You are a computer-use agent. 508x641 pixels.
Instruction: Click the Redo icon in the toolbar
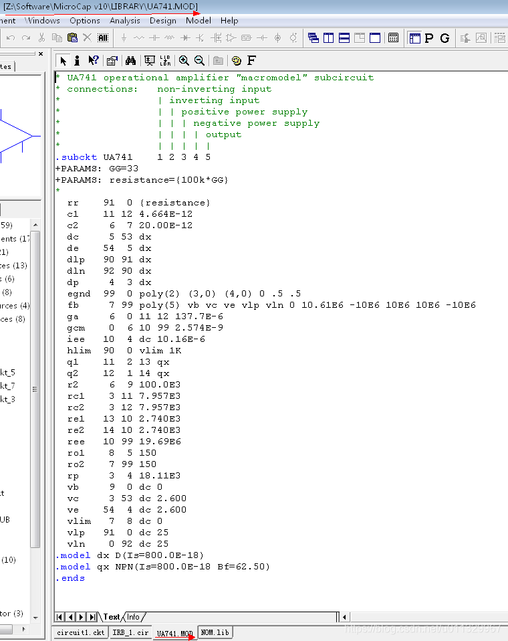pyautogui.click(x=26, y=38)
